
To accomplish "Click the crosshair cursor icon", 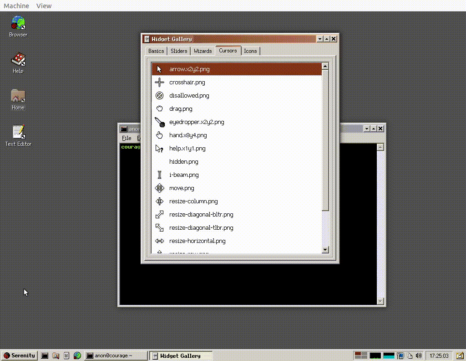I will [x=159, y=82].
